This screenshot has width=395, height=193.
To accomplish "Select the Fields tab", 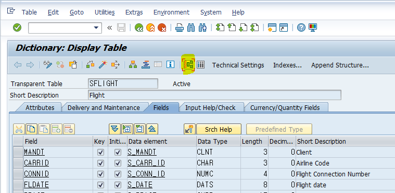I will 161,108.
